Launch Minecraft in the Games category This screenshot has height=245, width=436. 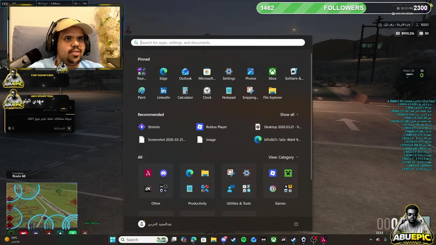tap(288, 173)
